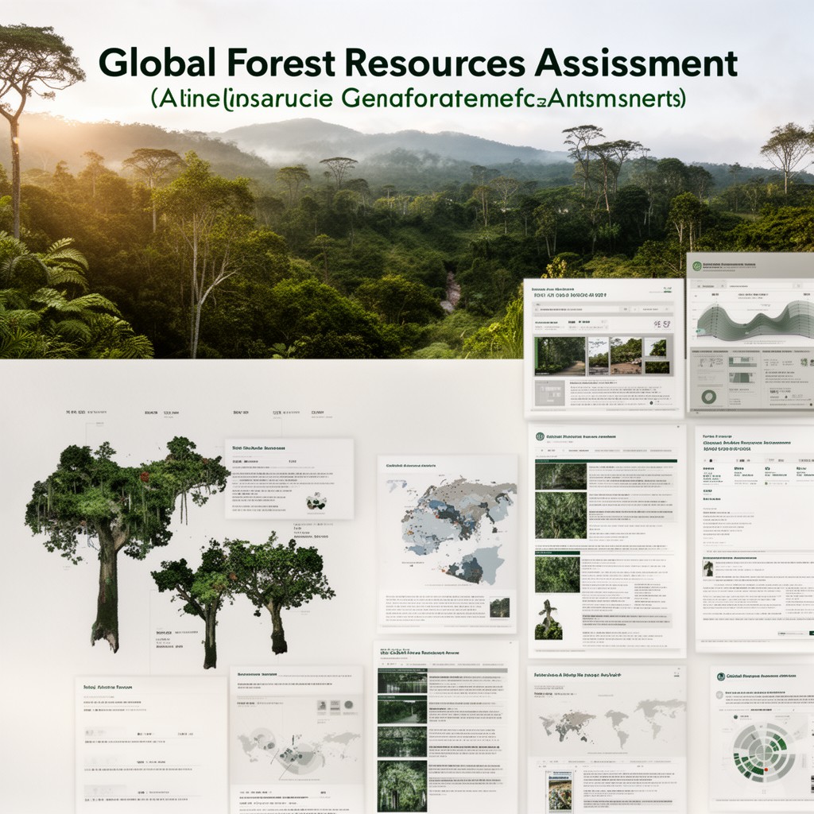Click the green parenthesized subtitle under the title
Screen dimensions: 814x814
click(418, 98)
